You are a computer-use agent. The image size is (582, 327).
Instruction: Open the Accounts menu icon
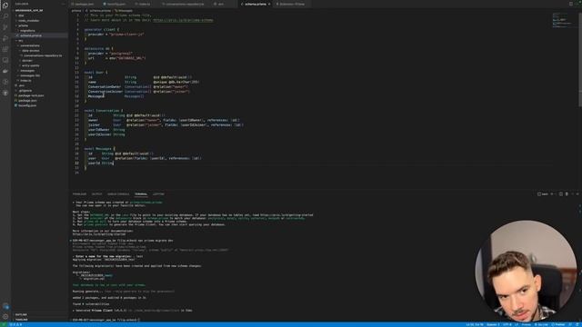[x=5, y=306]
